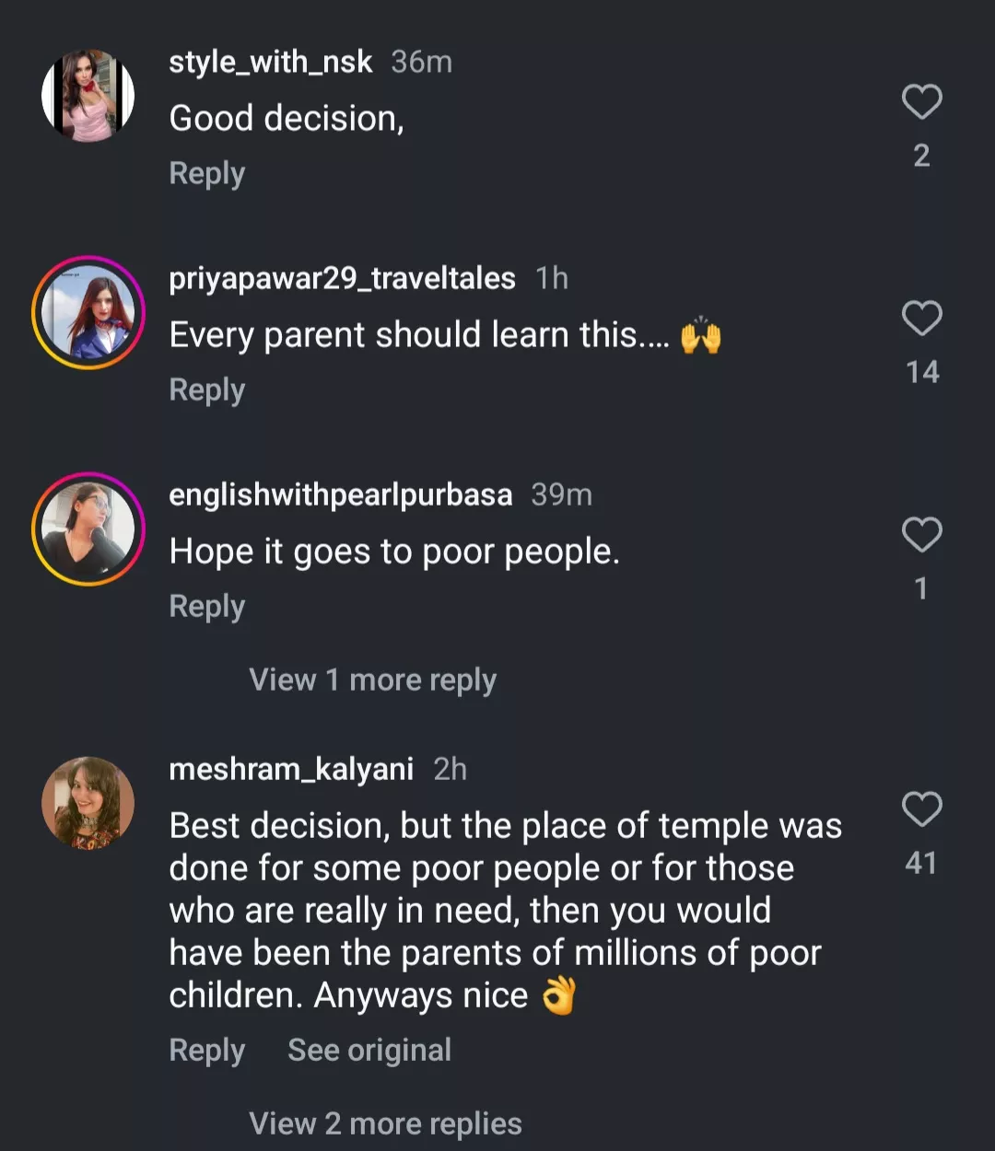Image resolution: width=995 pixels, height=1151 pixels.
Task: Expand View 1 more reply
Action: pos(372,680)
